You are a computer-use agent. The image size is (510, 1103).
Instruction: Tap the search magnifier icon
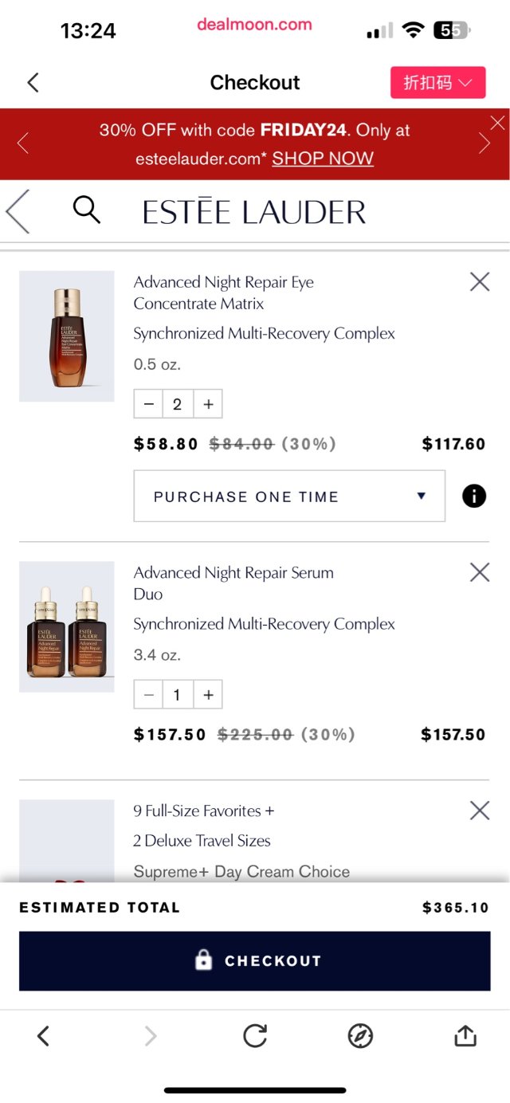pos(86,210)
